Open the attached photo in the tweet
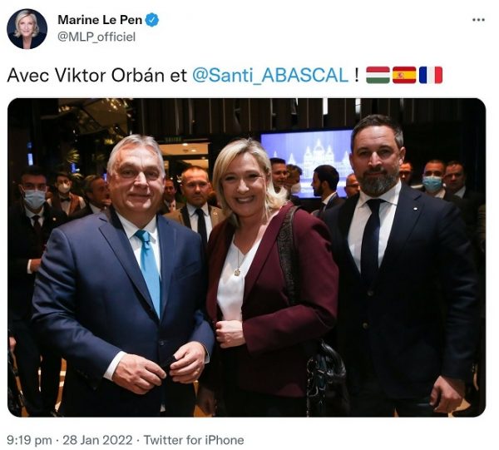Screen dimensions: 499x450 coord(247,258)
